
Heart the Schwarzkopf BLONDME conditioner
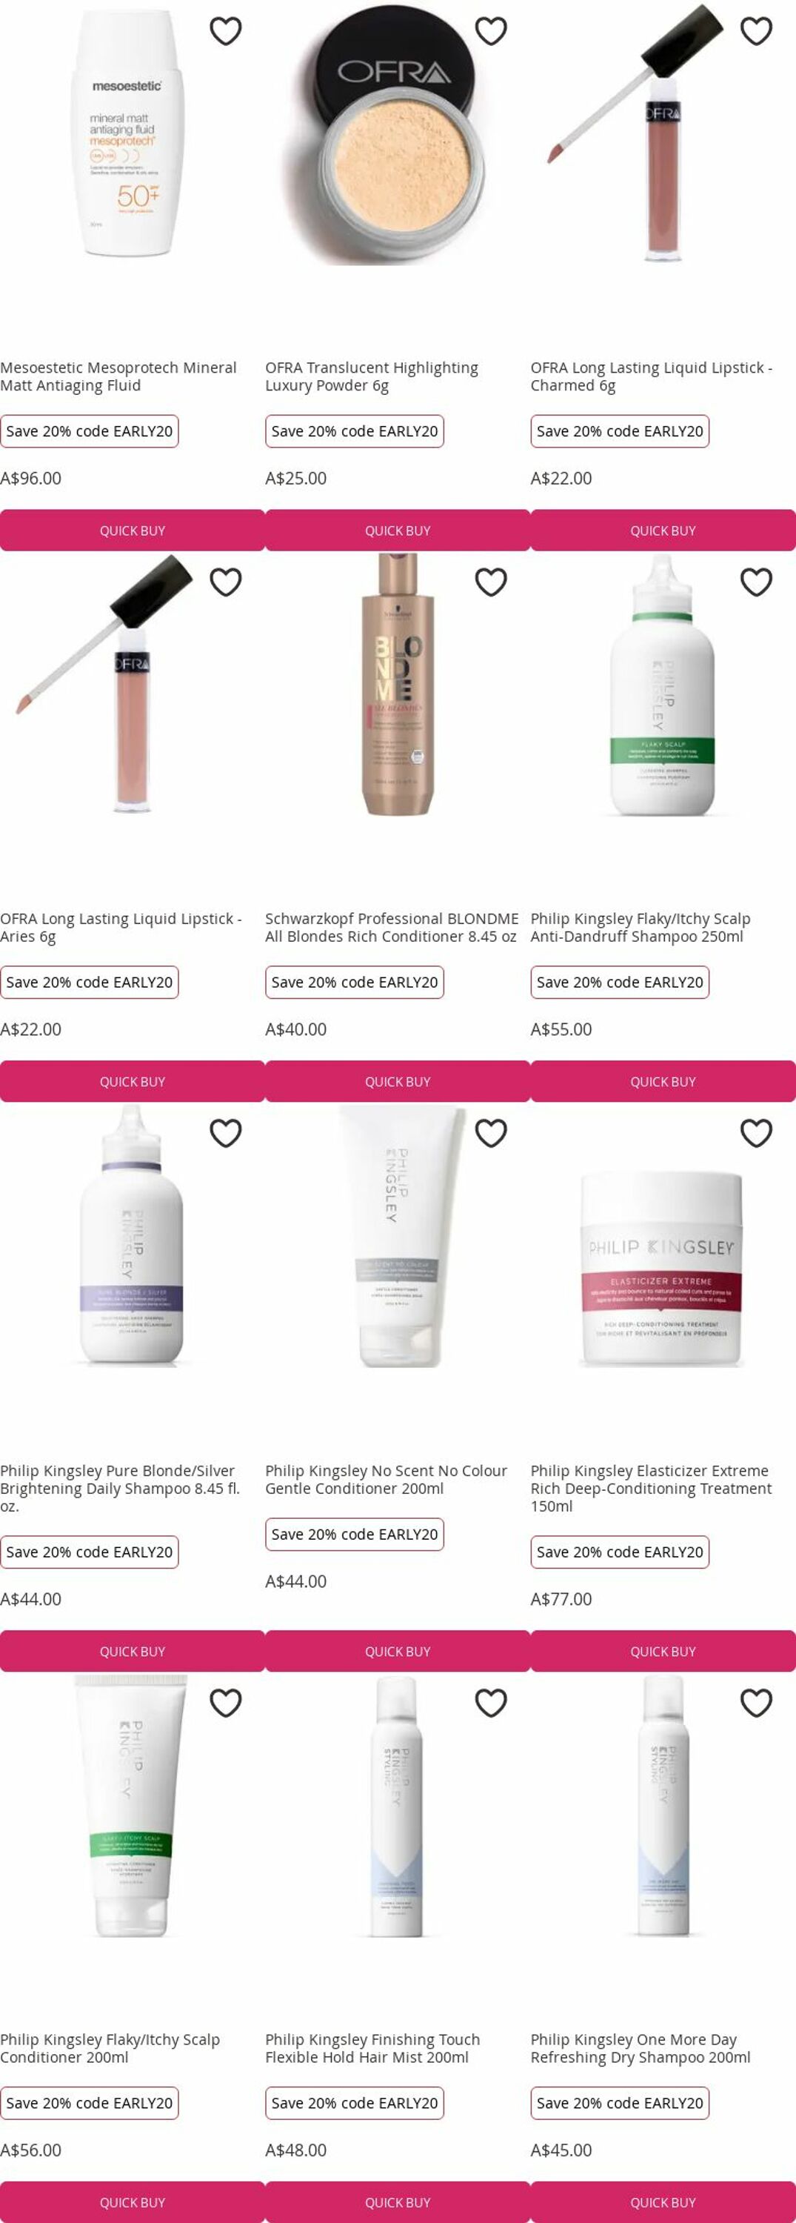point(492,582)
